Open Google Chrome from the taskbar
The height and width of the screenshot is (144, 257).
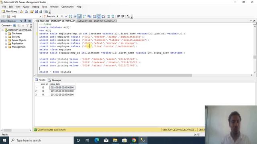tap(134, 140)
